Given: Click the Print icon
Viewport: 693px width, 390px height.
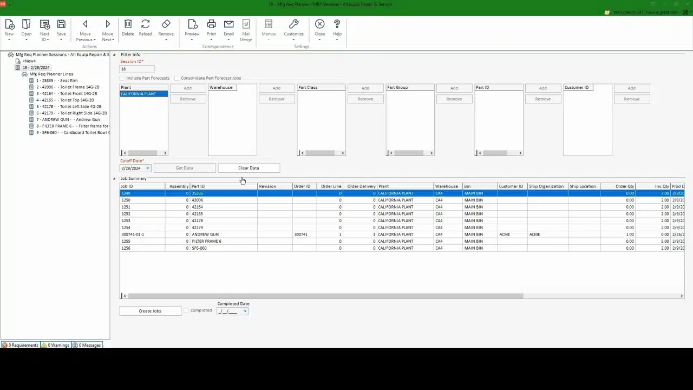Looking at the screenshot, I should click(211, 24).
